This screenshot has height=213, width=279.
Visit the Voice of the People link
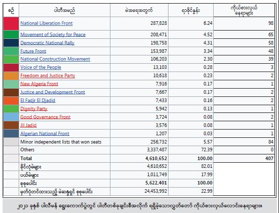coord(41,67)
